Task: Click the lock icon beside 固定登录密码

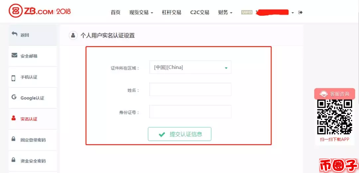Action: tap(14, 139)
